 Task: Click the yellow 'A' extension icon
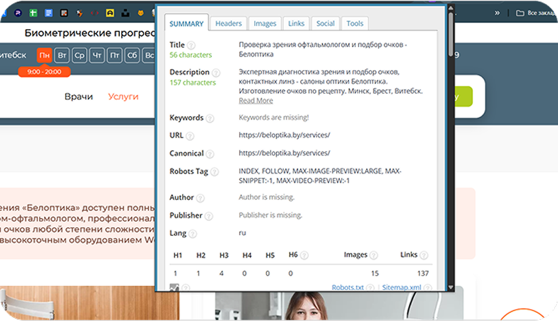click(x=110, y=12)
